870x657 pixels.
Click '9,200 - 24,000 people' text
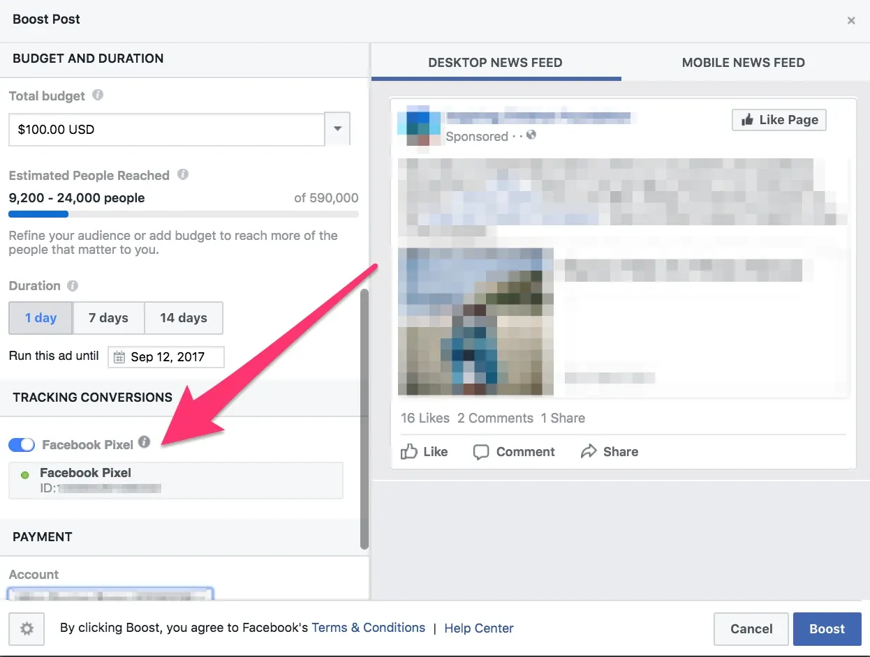[x=77, y=198]
